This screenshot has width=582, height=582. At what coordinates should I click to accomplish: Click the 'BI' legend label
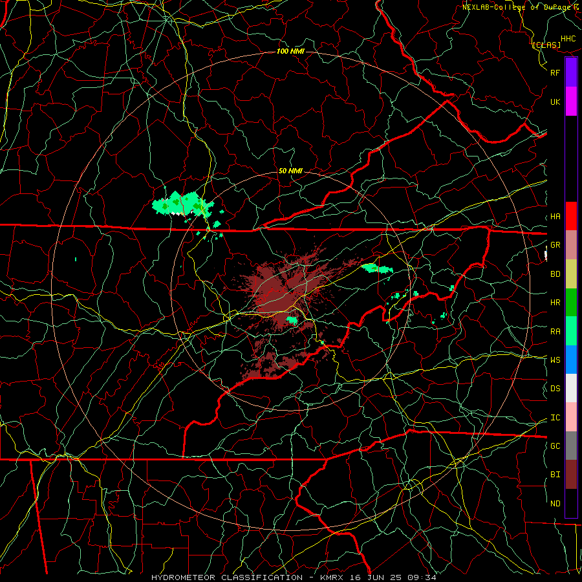555,475
